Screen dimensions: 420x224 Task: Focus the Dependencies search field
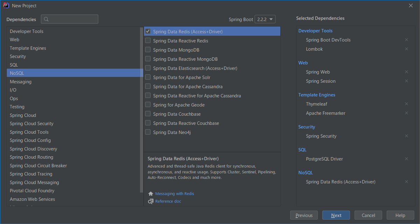(x=70, y=19)
